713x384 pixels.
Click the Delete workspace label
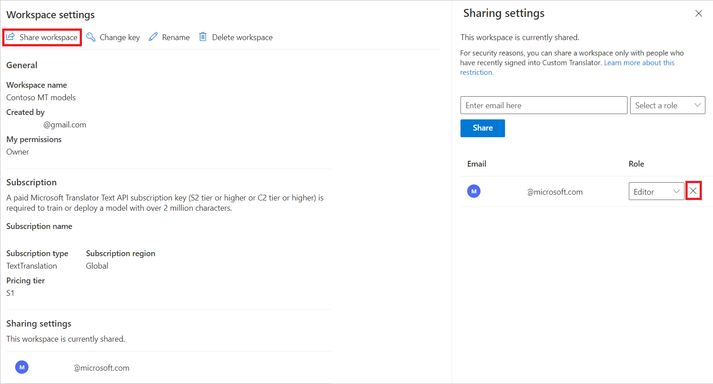[242, 37]
